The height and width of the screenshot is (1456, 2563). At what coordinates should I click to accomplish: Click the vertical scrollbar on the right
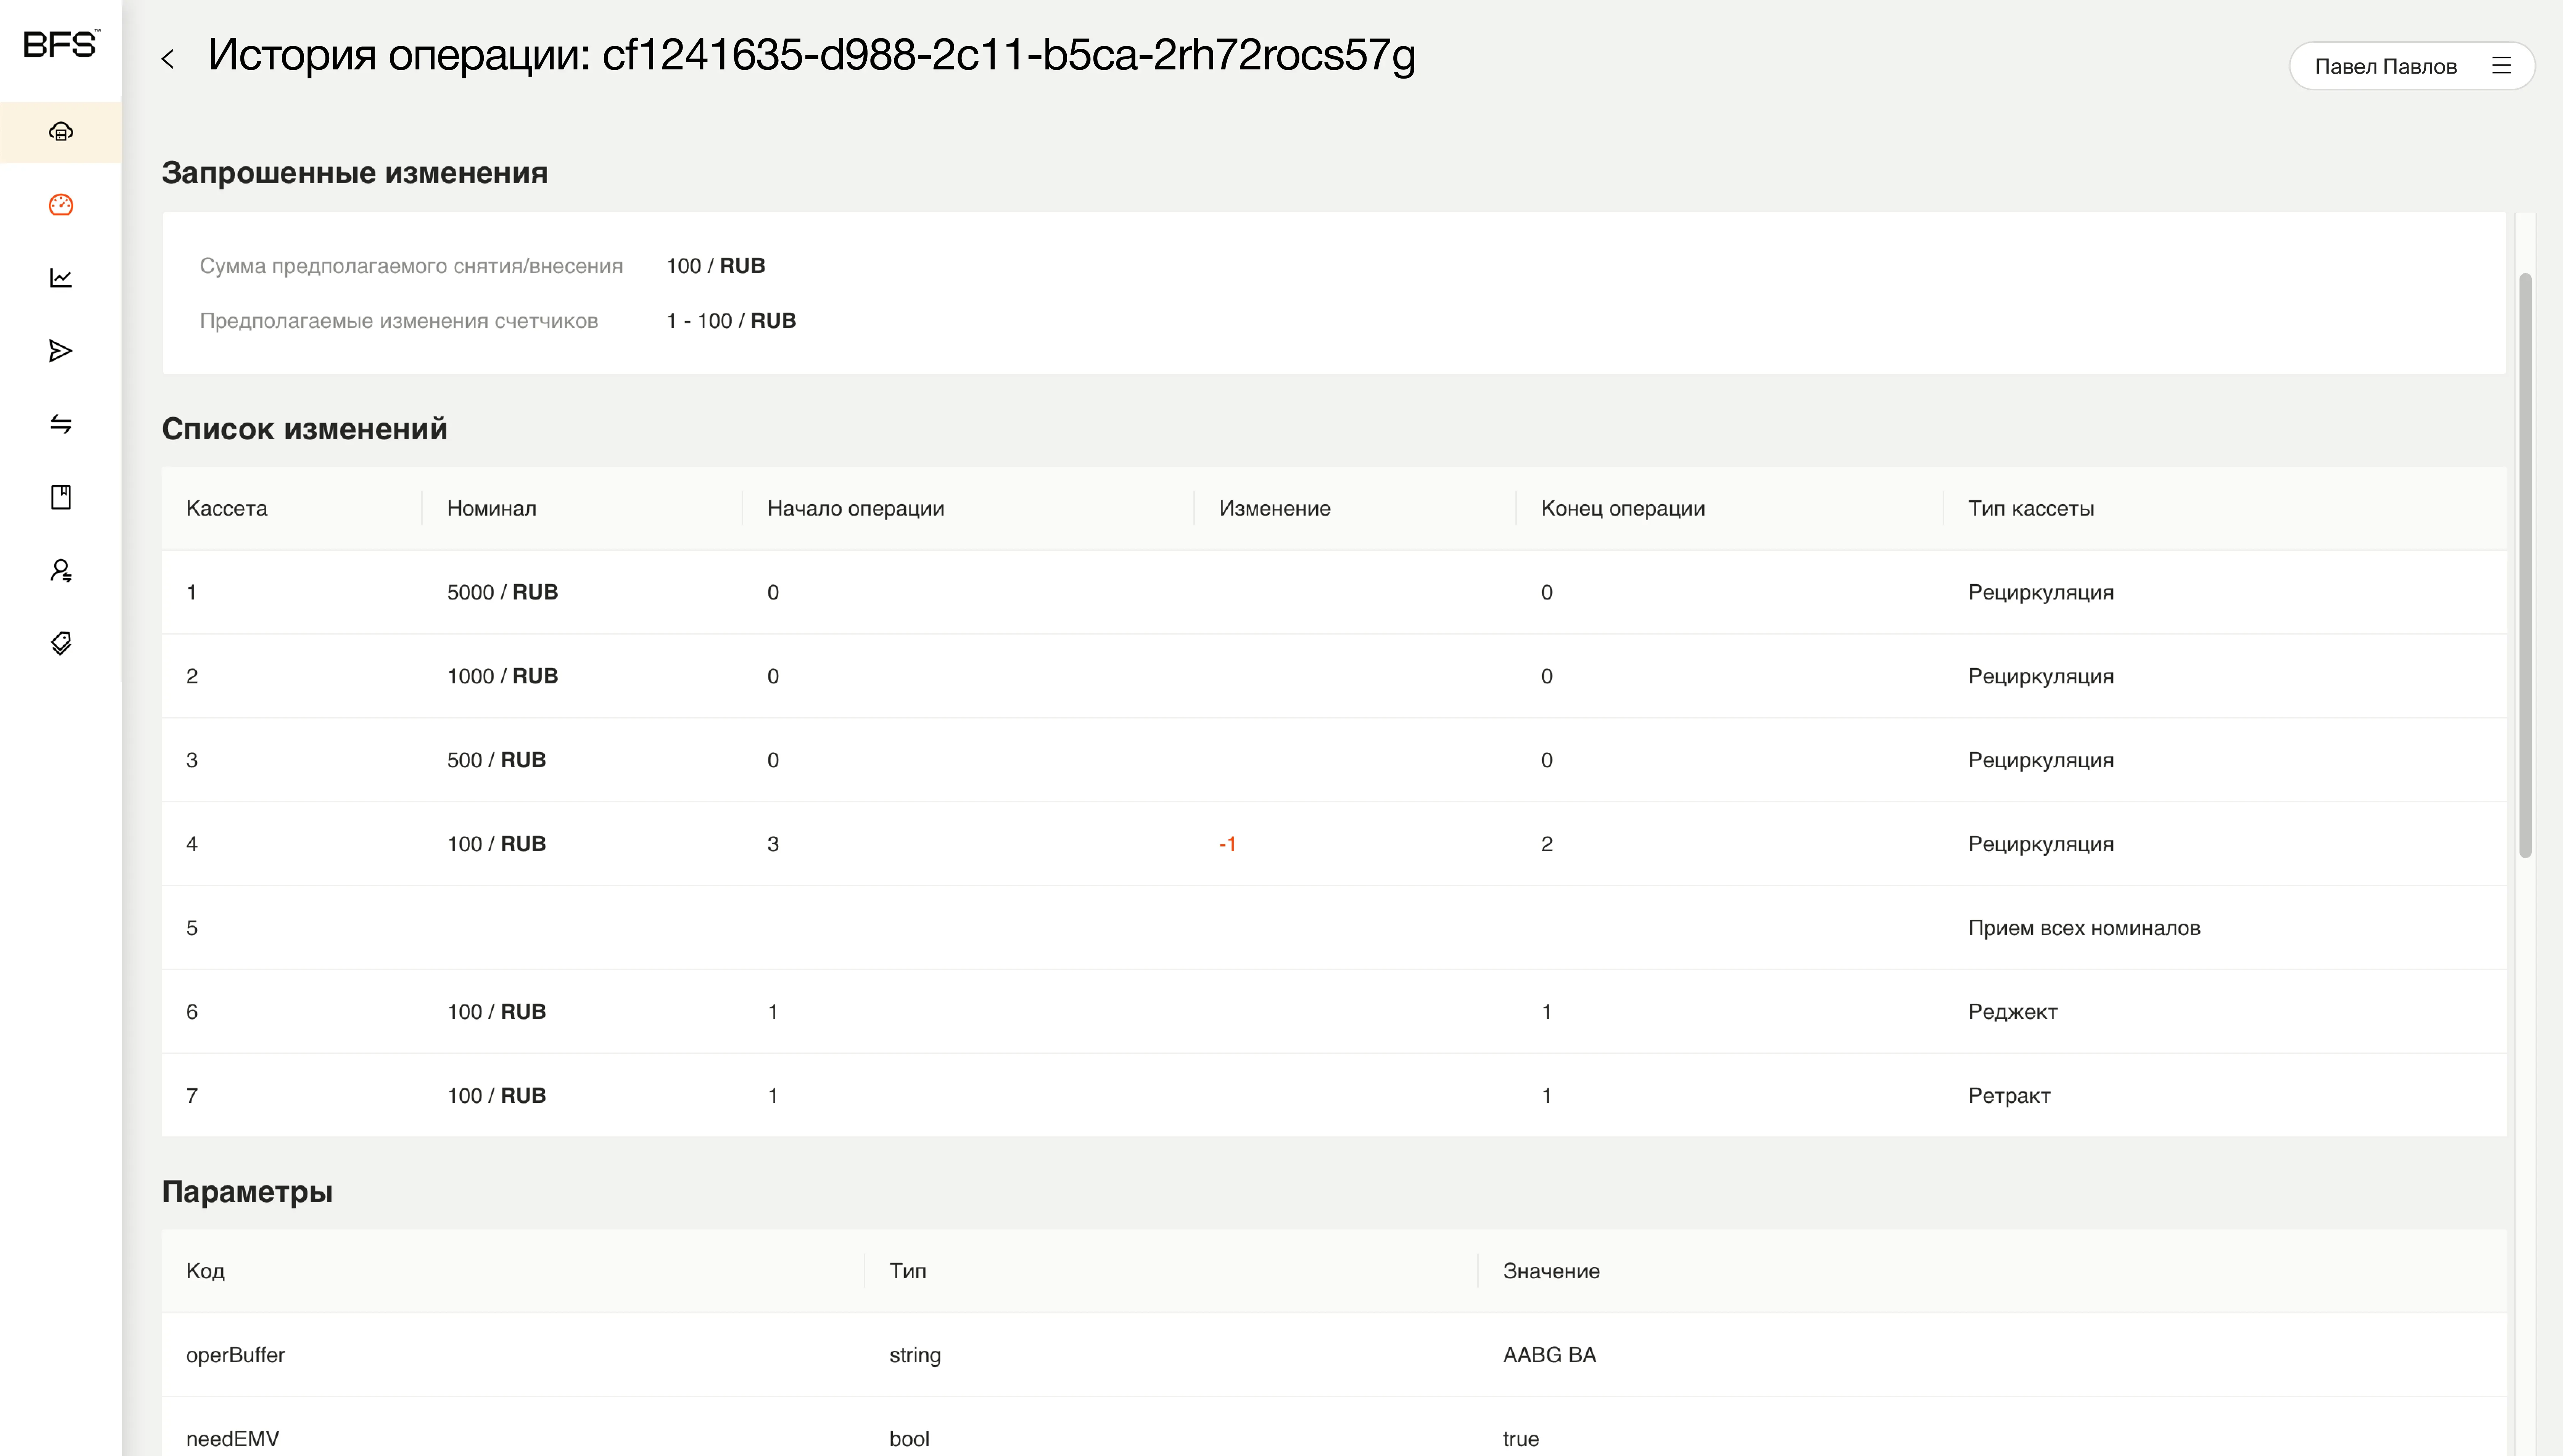pyautogui.click(x=2525, y=565)
